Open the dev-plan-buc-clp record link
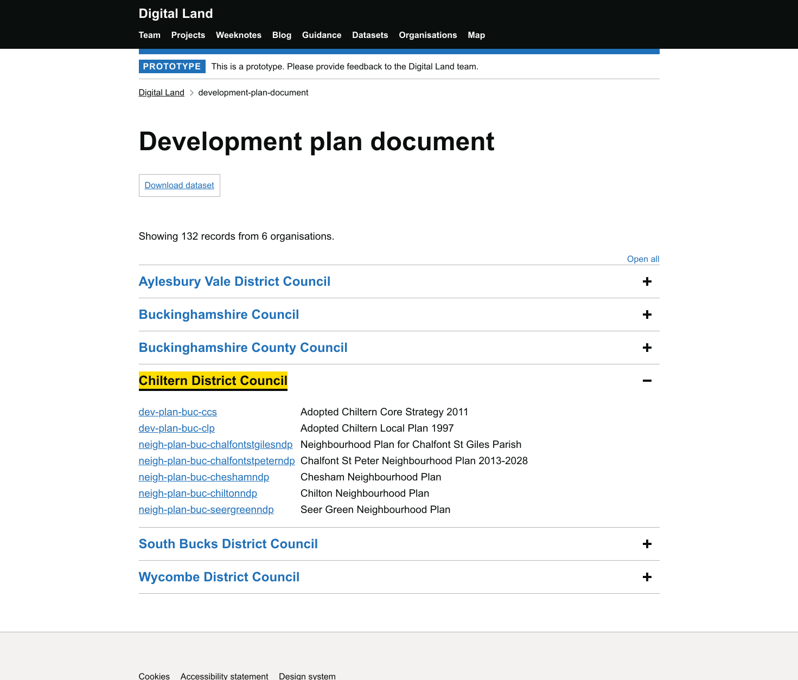798x680 pixels. 177,428
